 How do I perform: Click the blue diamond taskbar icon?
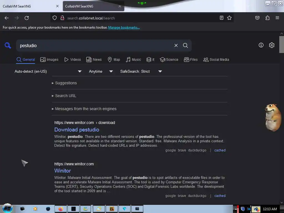[124, 209]
